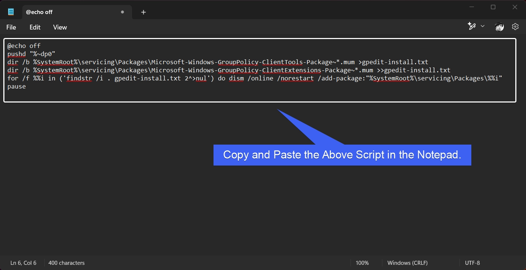Minimize the Notepad window
This screenshot has width=526, height=270.
[x=471, y=7]
